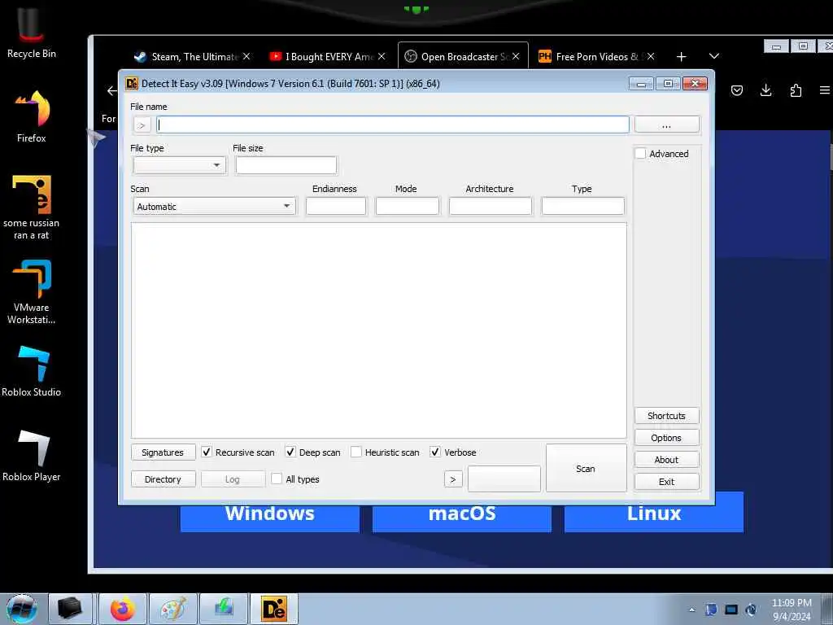The image size is (833, 625).
Task: Click the Firefox page scrollbar
Action: (831, 158)
